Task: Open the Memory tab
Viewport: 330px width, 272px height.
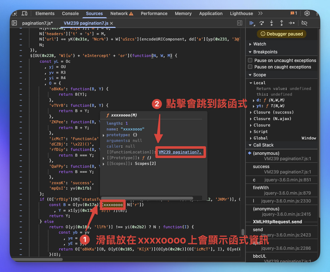Action: [183, 14]
